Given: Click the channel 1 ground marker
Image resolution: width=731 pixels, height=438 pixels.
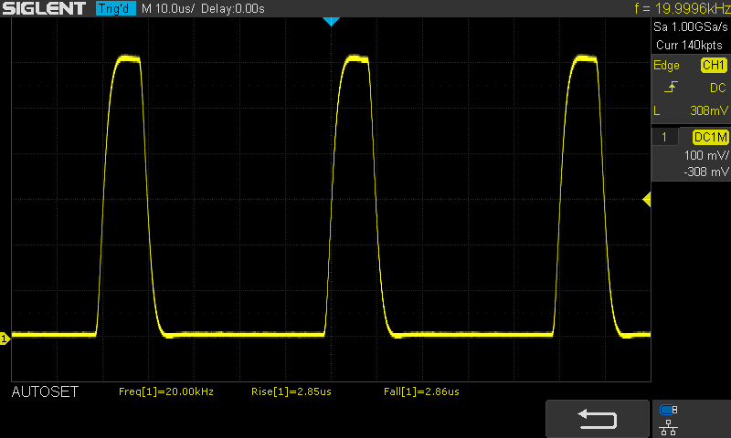Looking at the screenshot, I should click(5, 339).
